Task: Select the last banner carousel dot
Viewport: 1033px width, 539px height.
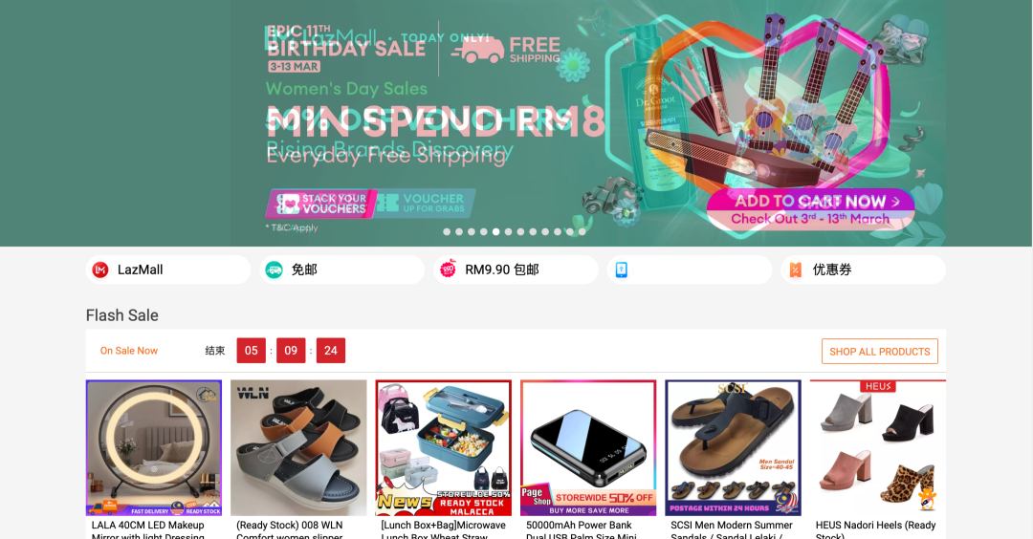Action: tap(582, 231)
